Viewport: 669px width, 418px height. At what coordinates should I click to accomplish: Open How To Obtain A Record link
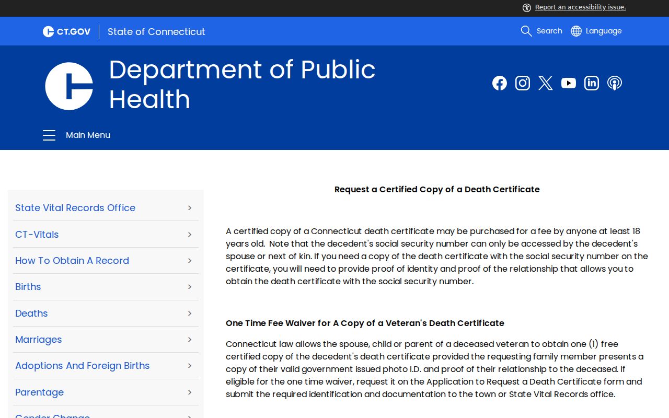[72, 261]
